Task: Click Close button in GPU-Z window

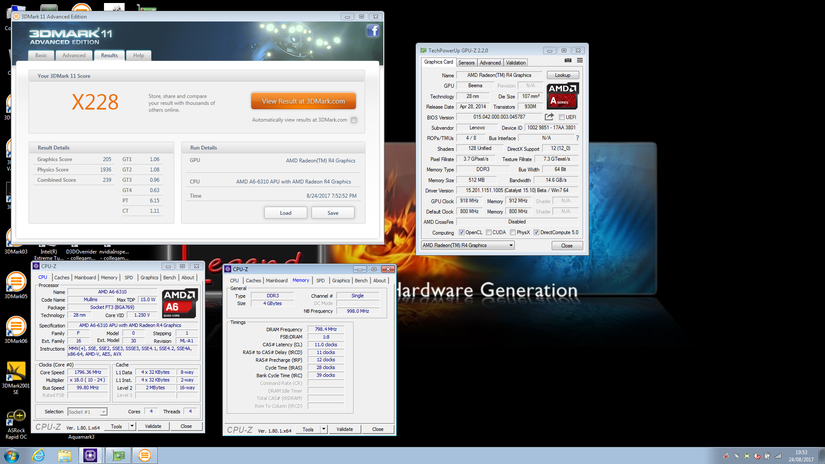Action: 567,246
